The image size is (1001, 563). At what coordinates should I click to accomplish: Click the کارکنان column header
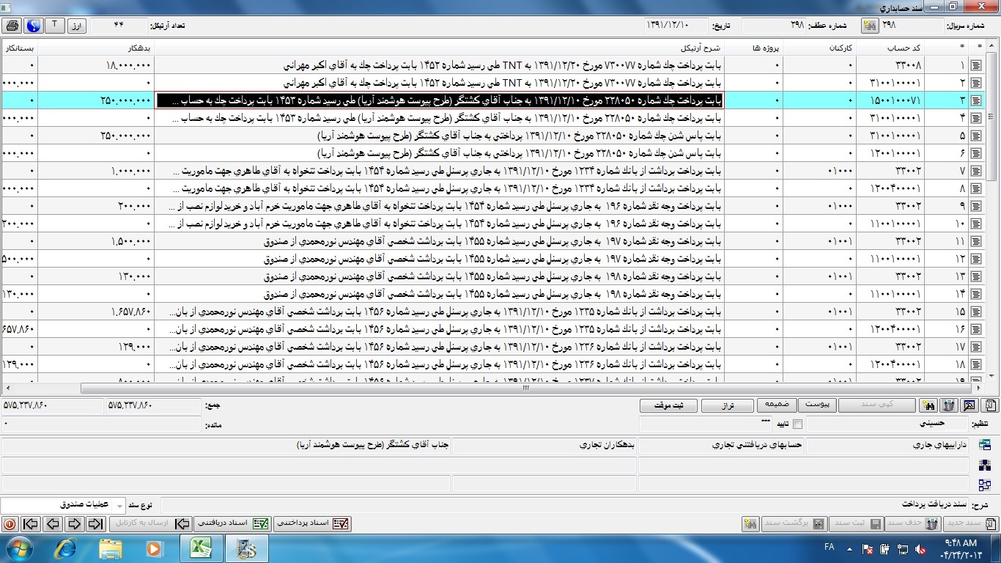tap(819, 48)
